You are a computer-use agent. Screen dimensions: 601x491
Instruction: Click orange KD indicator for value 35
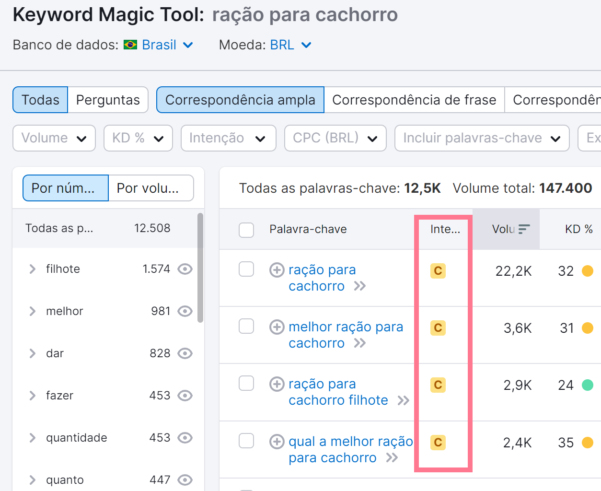tap(588, 442)
